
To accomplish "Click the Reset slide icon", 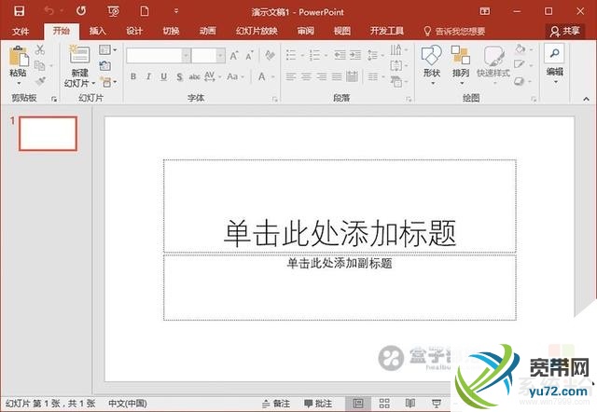I will click(105, 65).
